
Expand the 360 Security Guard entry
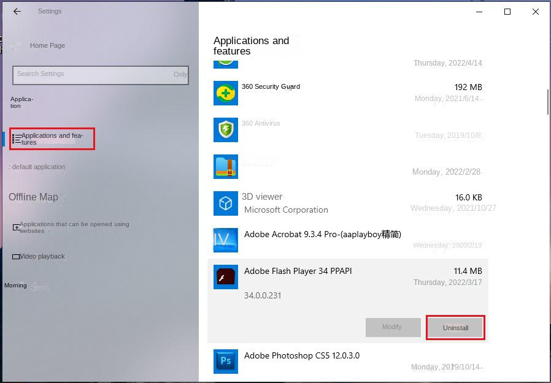(344, 93)
